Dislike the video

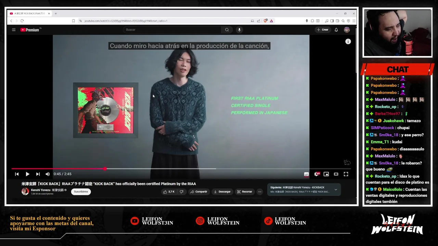coord(182,192)
